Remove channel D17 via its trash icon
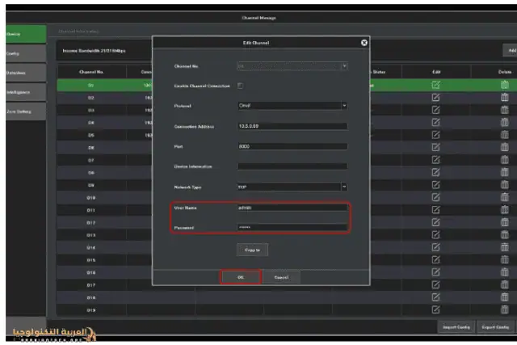This screenshot has height=345, width=517. 504,285
